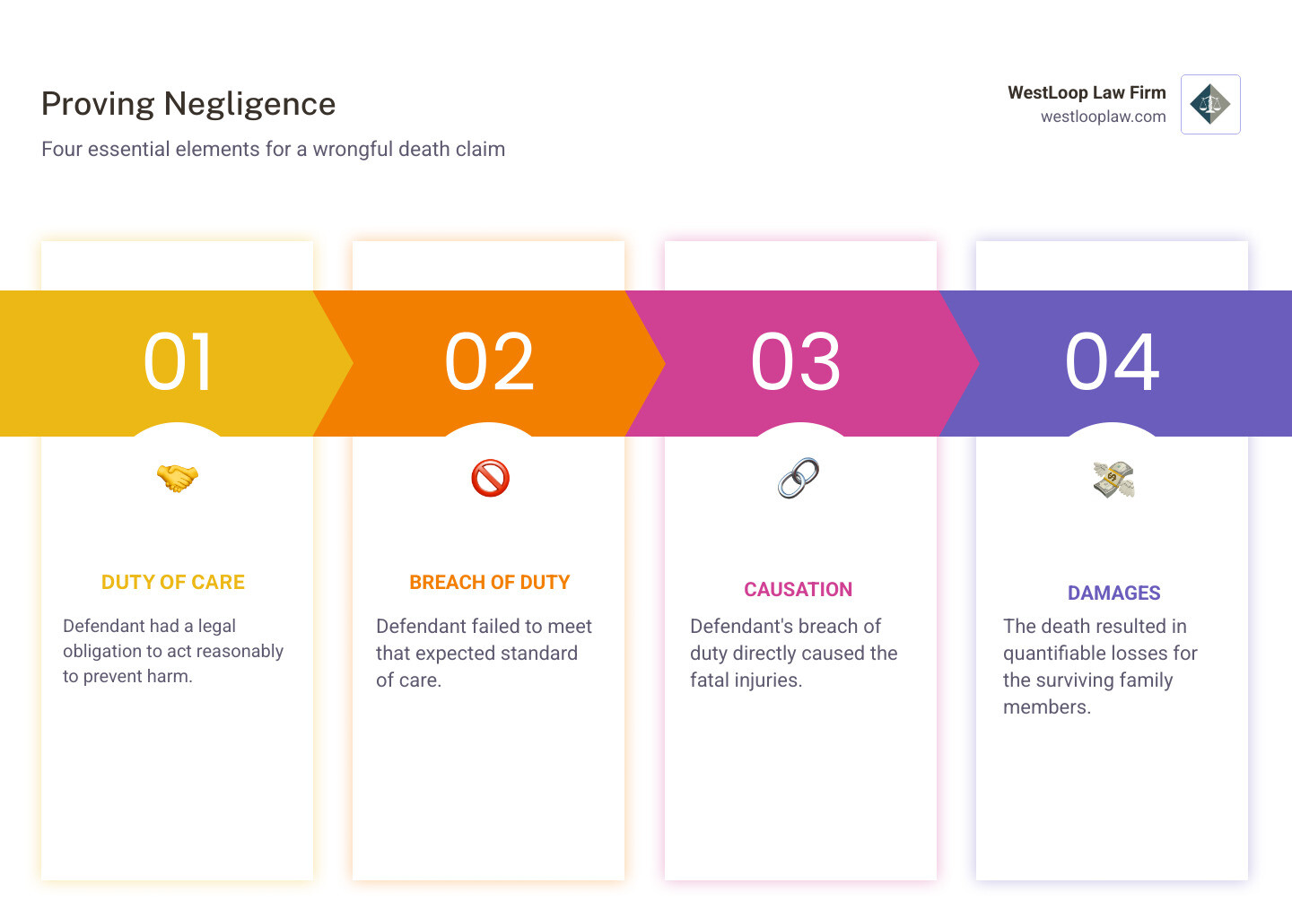The width and height of the screenshot is (1292, 918).
Task: Click the Duty of Care heading
Action: [x=173, y=583]
